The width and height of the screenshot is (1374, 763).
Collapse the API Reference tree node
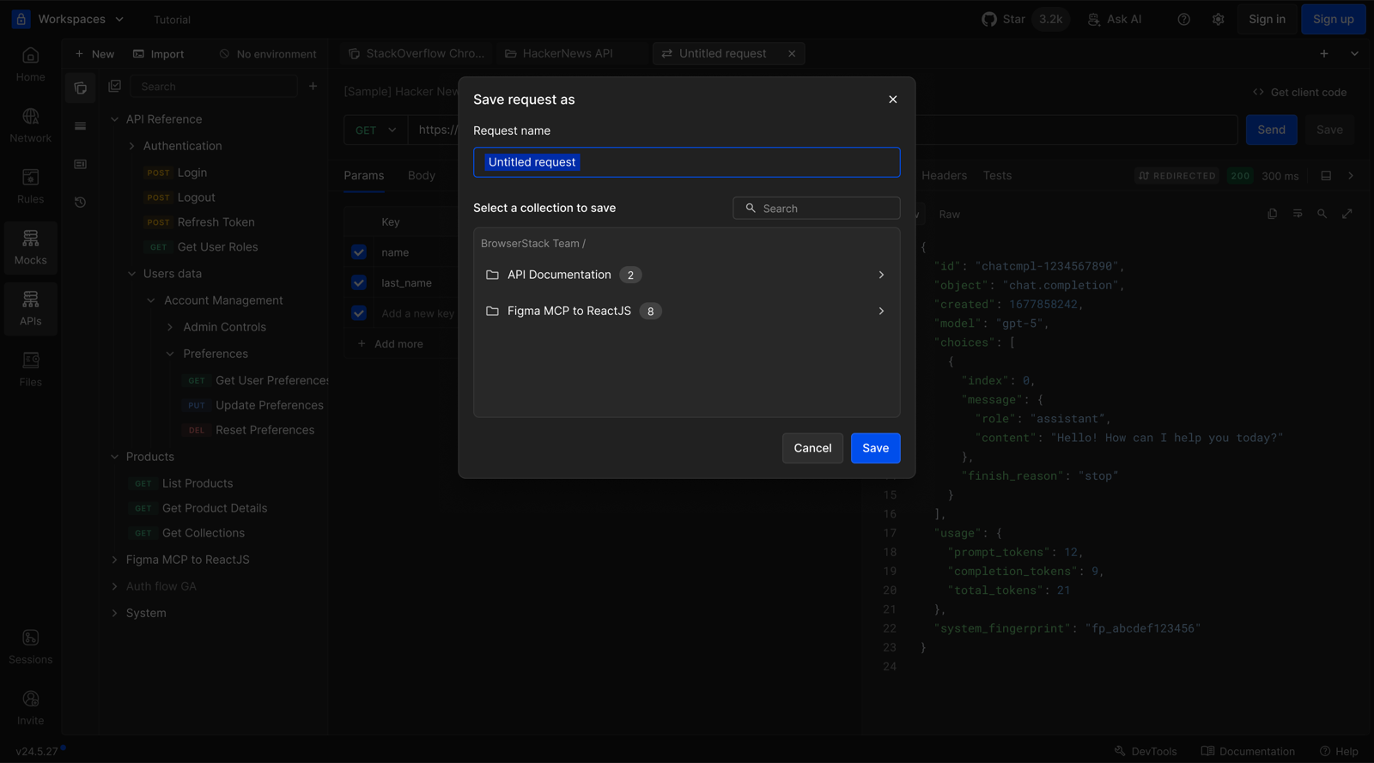click(x=114, y=119)
